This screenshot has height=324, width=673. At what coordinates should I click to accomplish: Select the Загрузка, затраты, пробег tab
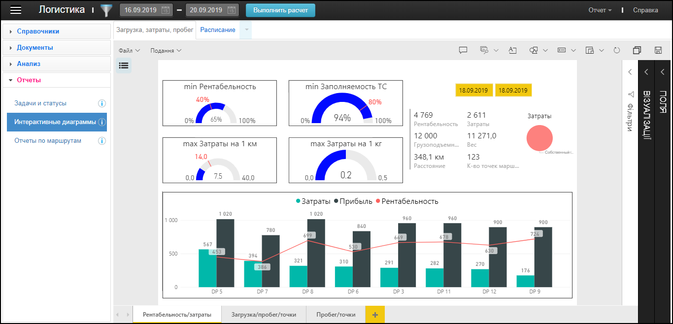155,30
